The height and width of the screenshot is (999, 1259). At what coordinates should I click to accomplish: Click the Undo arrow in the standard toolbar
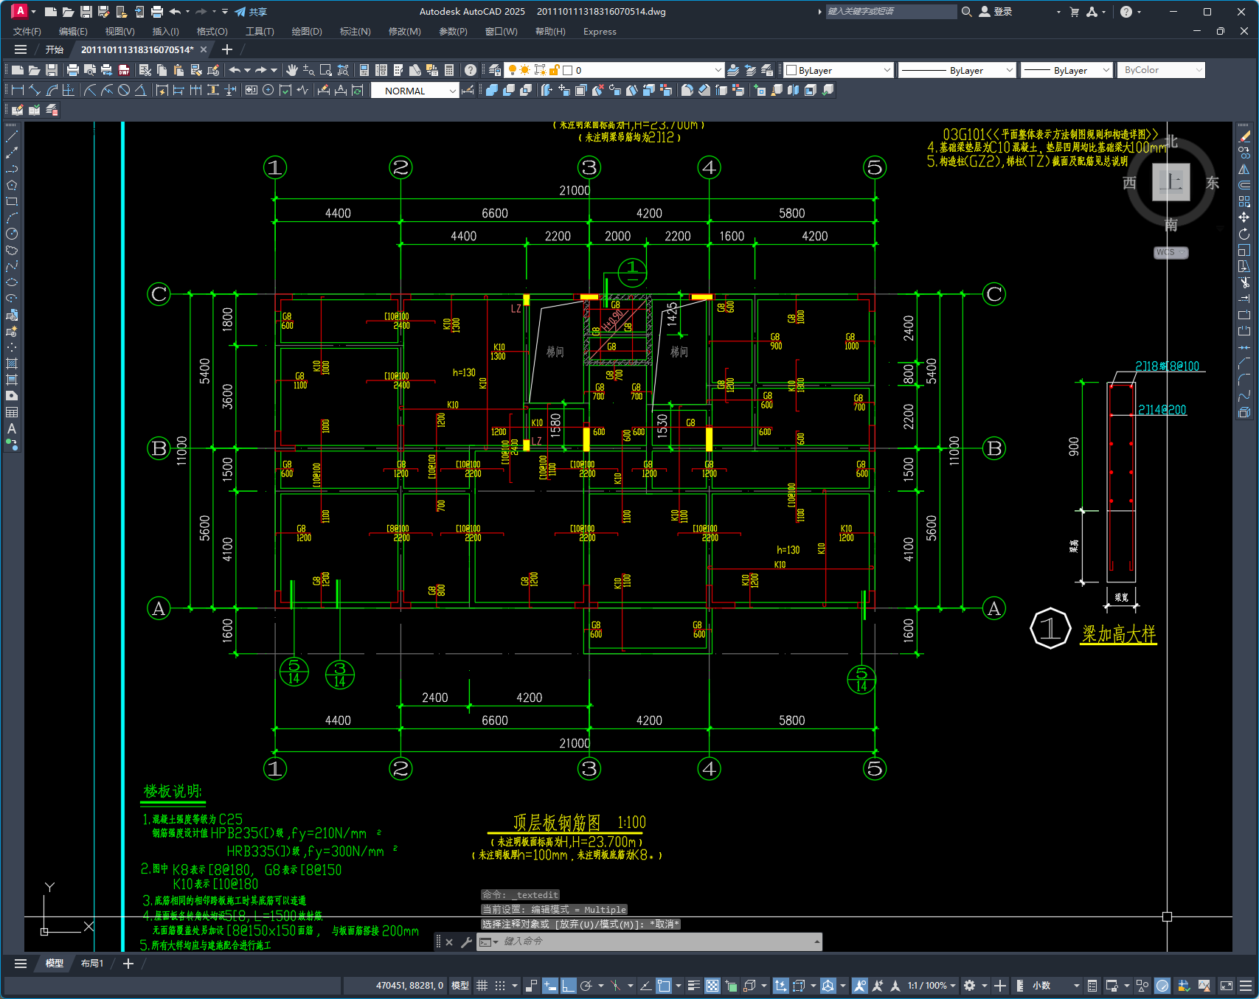pyautogui.click(x=235, y=70)
